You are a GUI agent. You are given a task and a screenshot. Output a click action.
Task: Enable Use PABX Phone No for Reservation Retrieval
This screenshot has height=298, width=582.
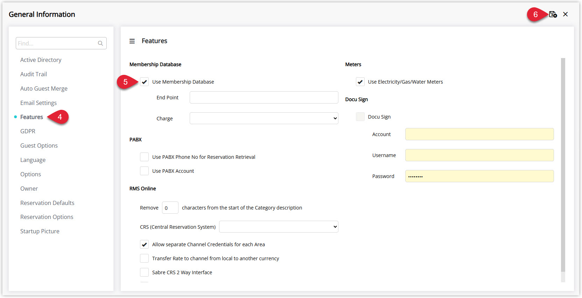[x=144, y=157]
